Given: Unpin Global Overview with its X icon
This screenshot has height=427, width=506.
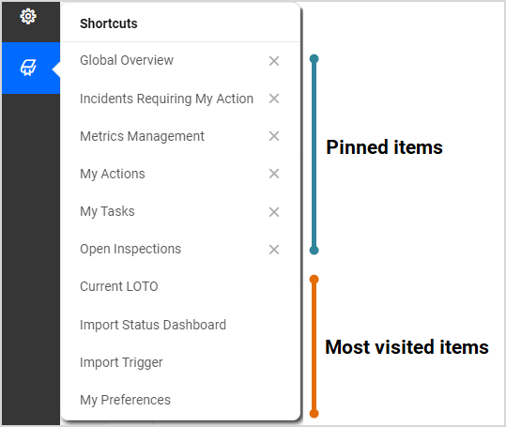Looking at the screenshot, I should [274, 61].
